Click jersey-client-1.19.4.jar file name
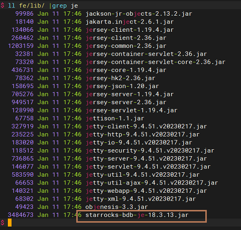 click(130, 30)
